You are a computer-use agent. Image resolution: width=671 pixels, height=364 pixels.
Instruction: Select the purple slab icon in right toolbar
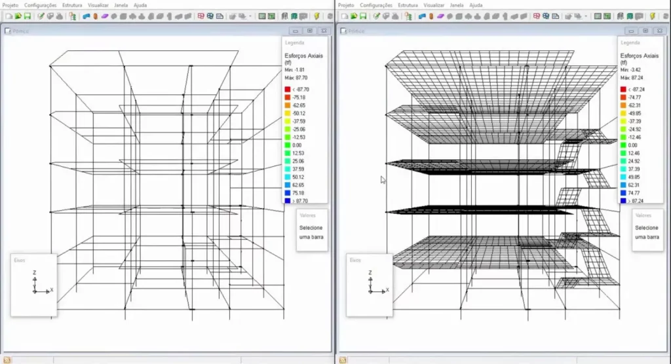440,16
